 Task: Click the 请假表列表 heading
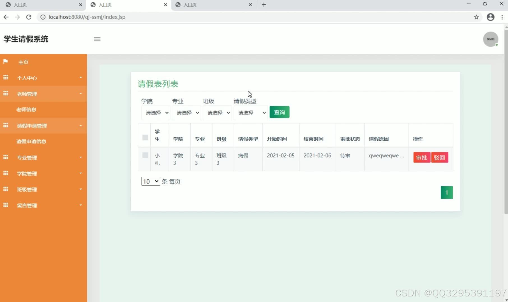coord(158,84)
